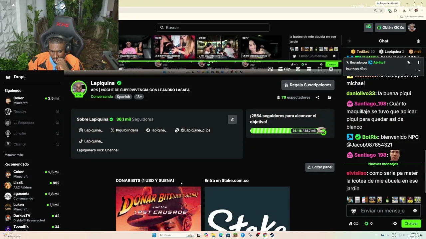The height and width of the screenshot is (239, 426).
Task: Click the TedSad top gifter entry
Action: 363,52
